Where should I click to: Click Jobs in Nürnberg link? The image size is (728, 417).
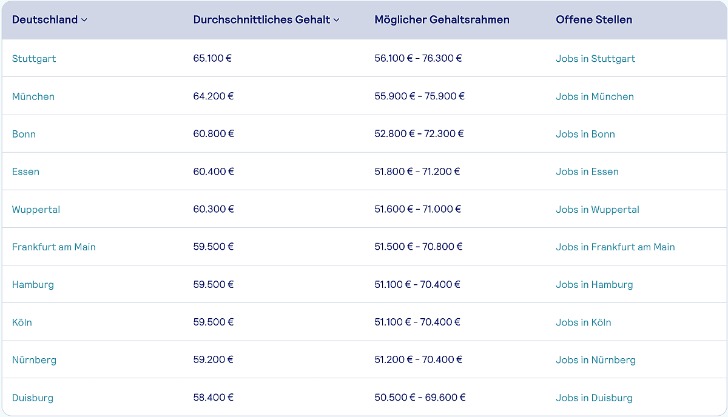tap(595, 360)
